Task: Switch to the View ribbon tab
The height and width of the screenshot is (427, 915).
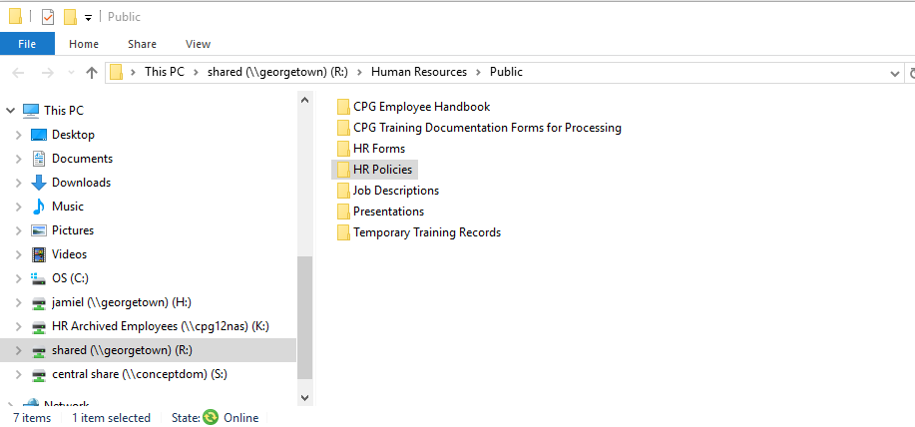Action: click(198, 44)
